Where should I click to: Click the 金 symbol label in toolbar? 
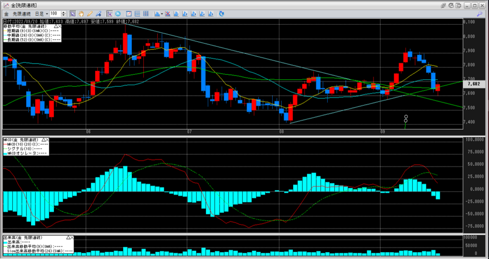click(x=6, y=14)
